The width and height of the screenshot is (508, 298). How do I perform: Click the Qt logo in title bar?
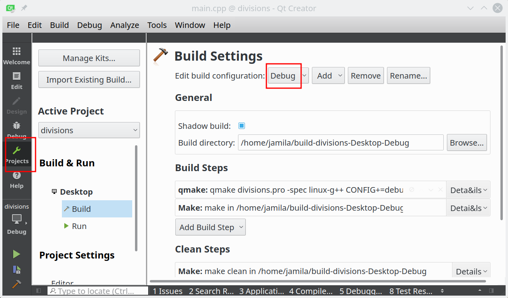coord(11,8)
